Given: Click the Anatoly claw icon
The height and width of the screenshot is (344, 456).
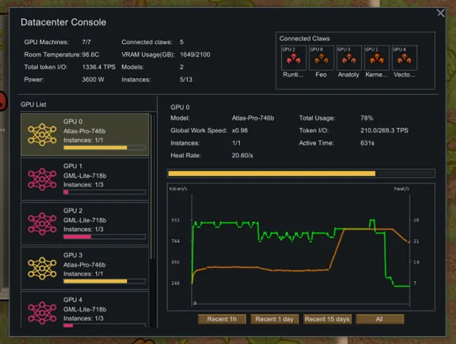Looking at the screenshot, I should (349, 58).
